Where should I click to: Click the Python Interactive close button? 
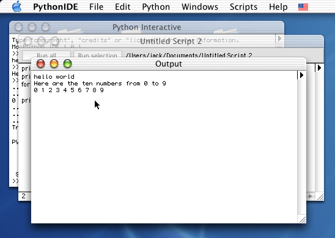(x=18, y=27)
